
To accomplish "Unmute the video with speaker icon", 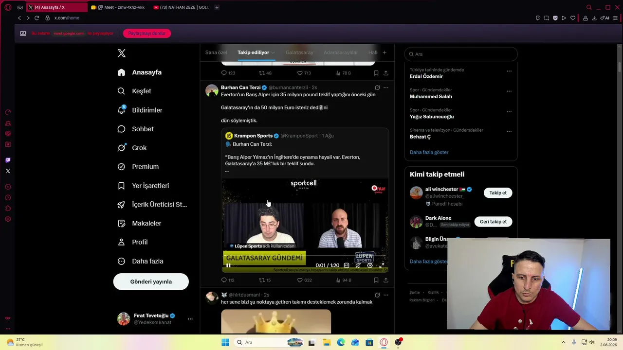I will [x=358, y=265].
